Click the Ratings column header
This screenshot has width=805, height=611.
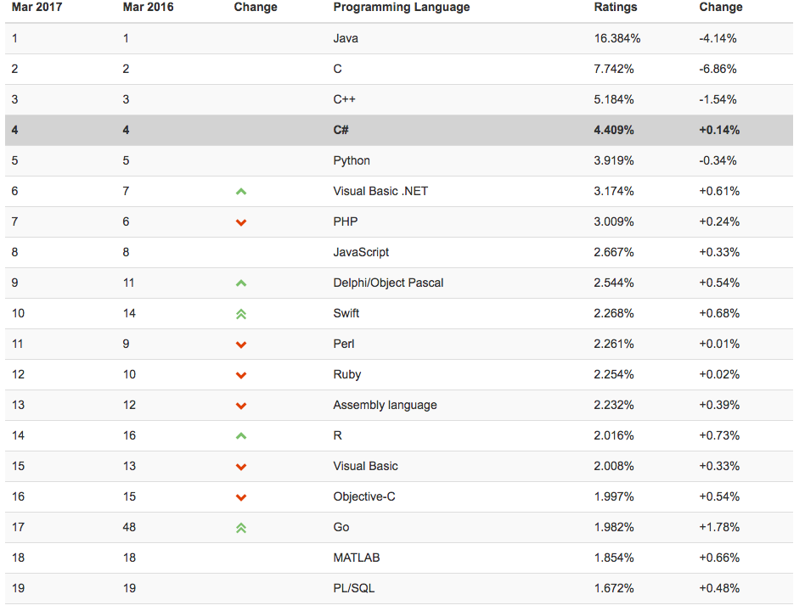pos(616,7)
